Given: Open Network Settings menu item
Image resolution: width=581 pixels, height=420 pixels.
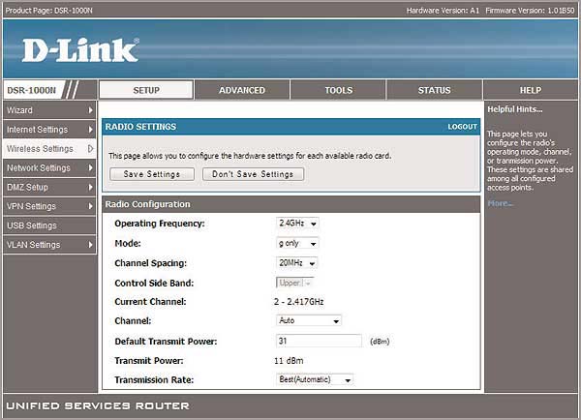Looking at the screenshot, I should pos(49,167).
